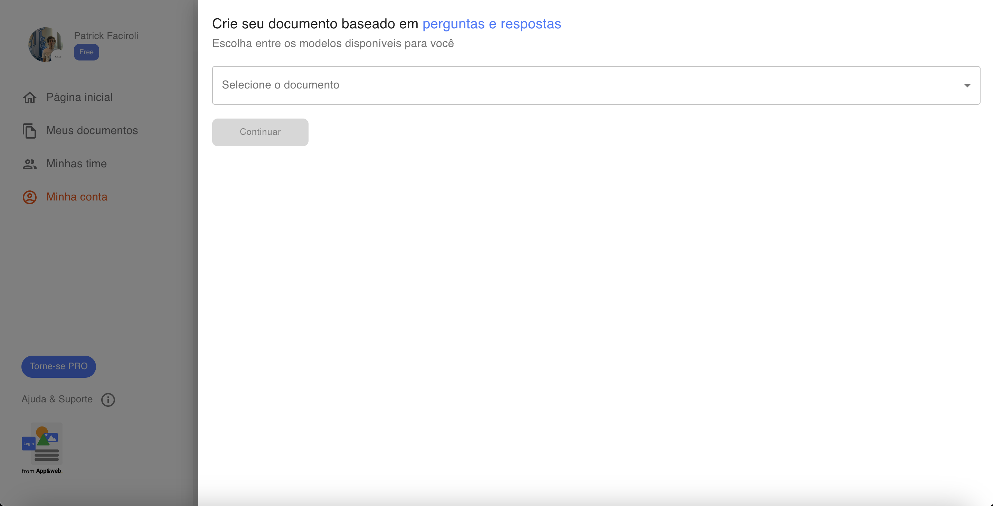Screen dimensions: 993x506
Task: Open the Ajuda & Suporte link
Action: [x=57, y=399]
